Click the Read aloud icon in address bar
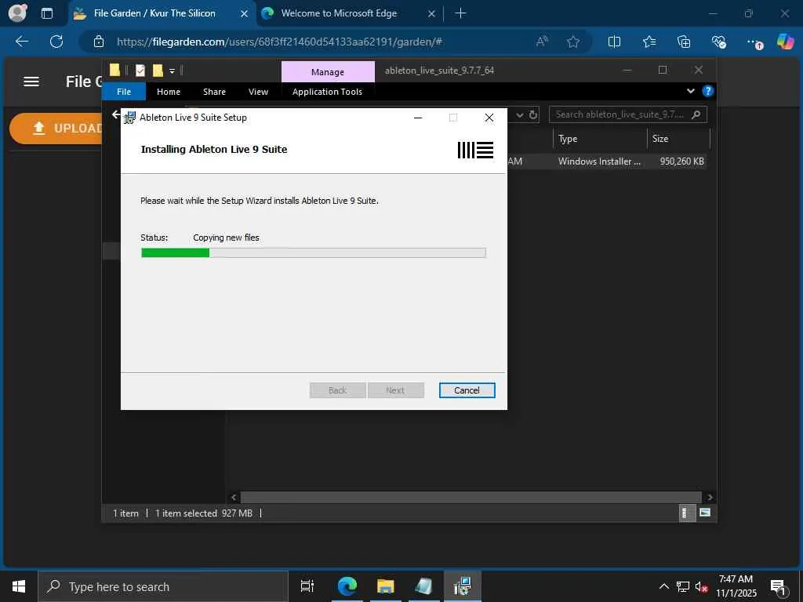 (x=542, y=42)
